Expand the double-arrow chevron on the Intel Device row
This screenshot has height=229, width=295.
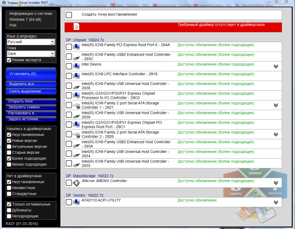276,66
